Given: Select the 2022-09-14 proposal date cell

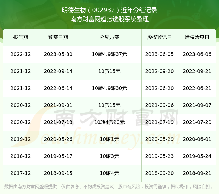Looking at the screenshot, I should click(58, 71).
